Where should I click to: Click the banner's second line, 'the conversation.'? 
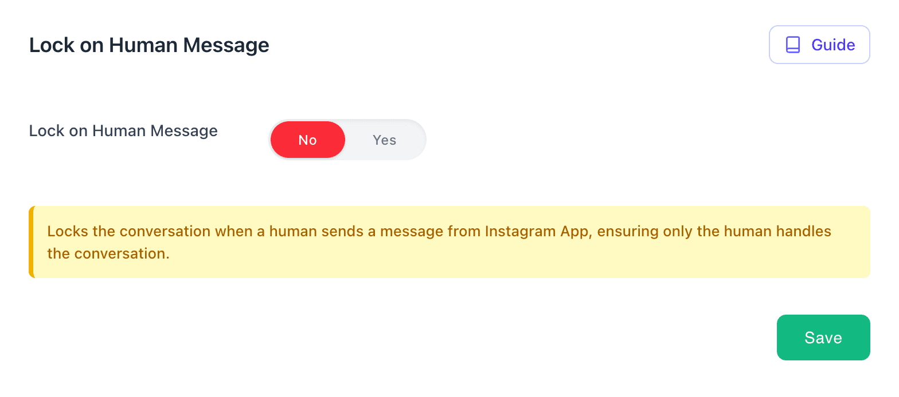(x=108, y=253)
